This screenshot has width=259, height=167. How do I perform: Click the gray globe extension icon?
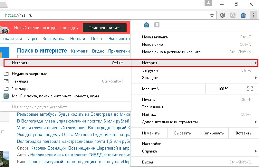pyautogui.click(x=223, y=15)
